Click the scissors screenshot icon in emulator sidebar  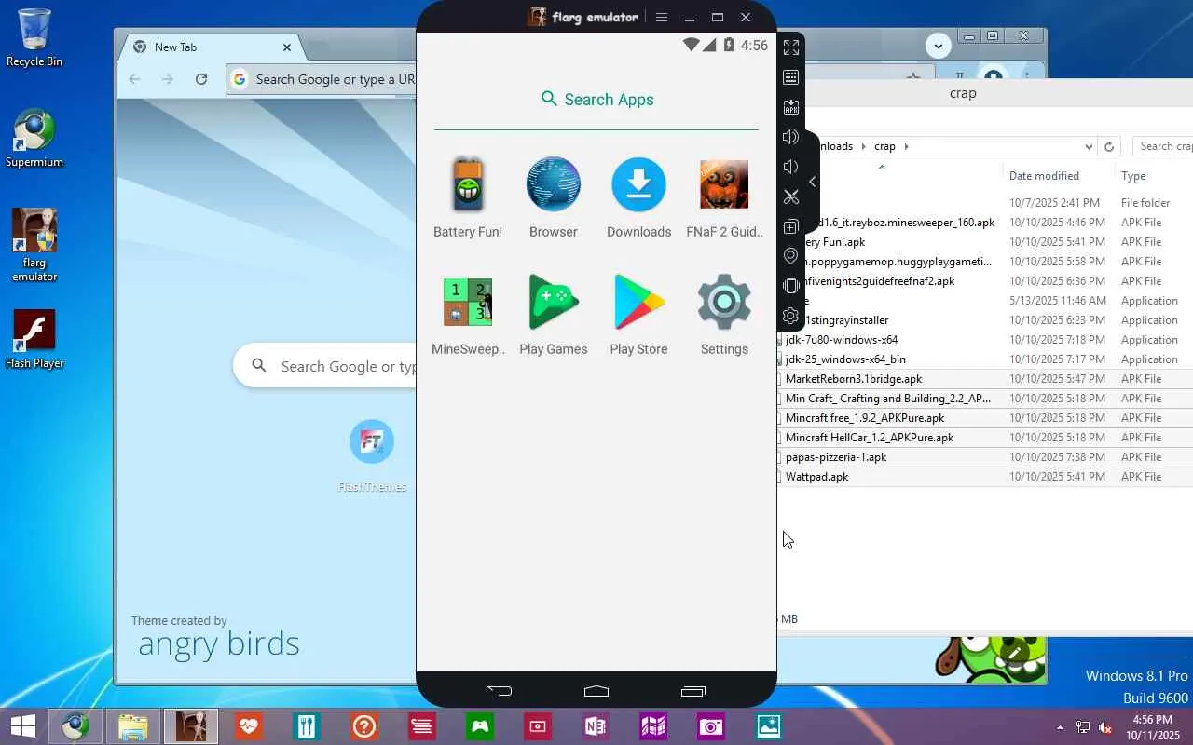[x=791, y=196]
